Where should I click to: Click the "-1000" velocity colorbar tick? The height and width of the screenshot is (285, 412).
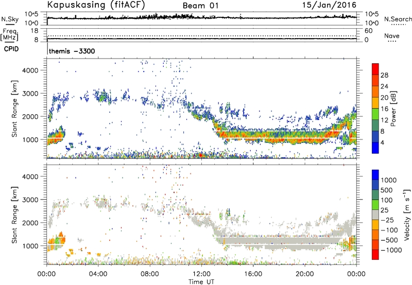tap(391, 250)
